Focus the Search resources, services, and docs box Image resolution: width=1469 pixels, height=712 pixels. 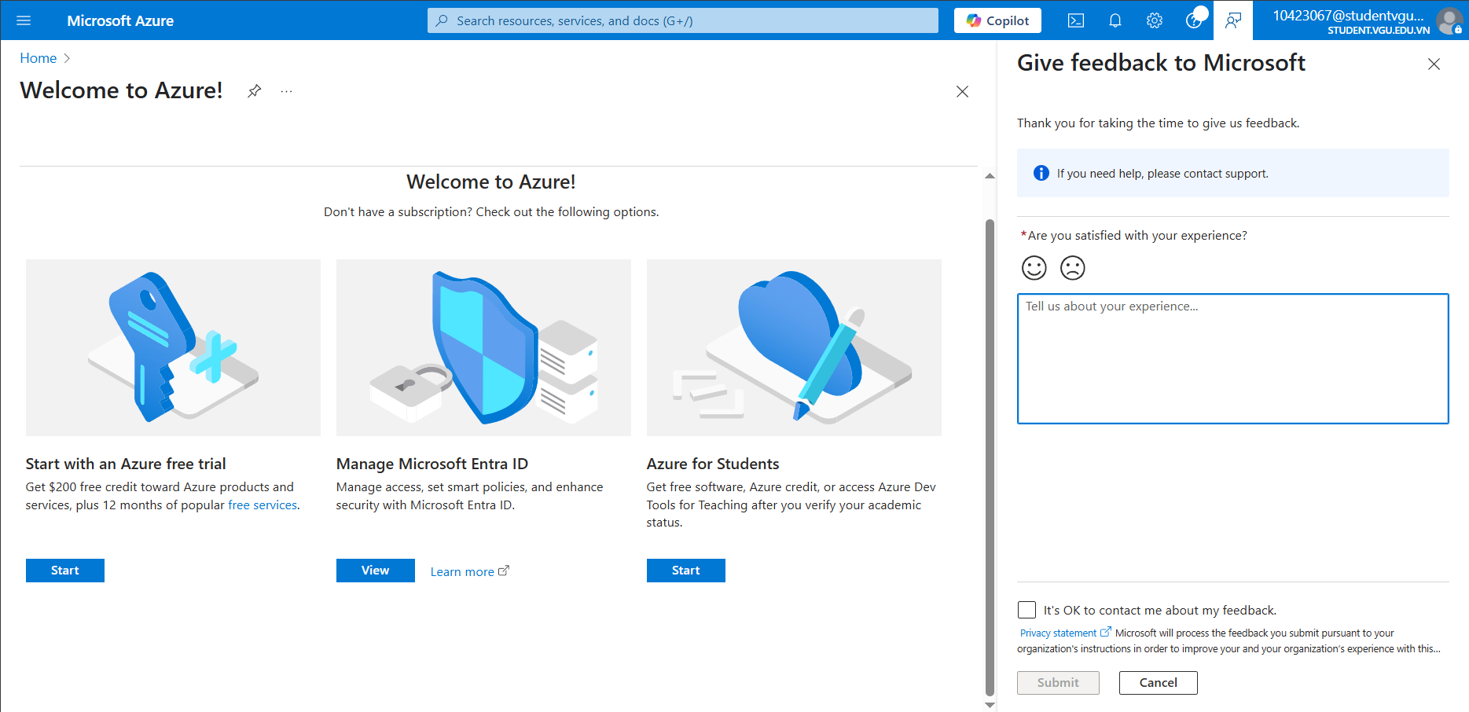tap(683, 20)
